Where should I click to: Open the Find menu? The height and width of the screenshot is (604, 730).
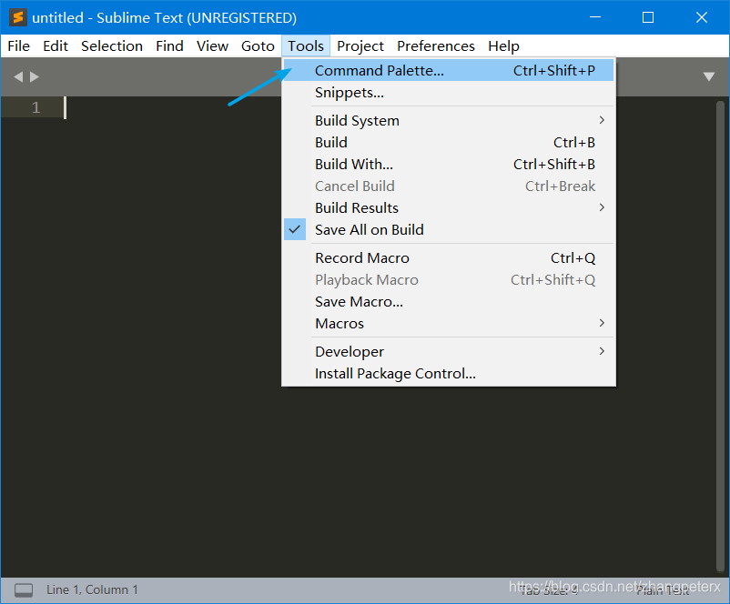(x=169, y=46)
